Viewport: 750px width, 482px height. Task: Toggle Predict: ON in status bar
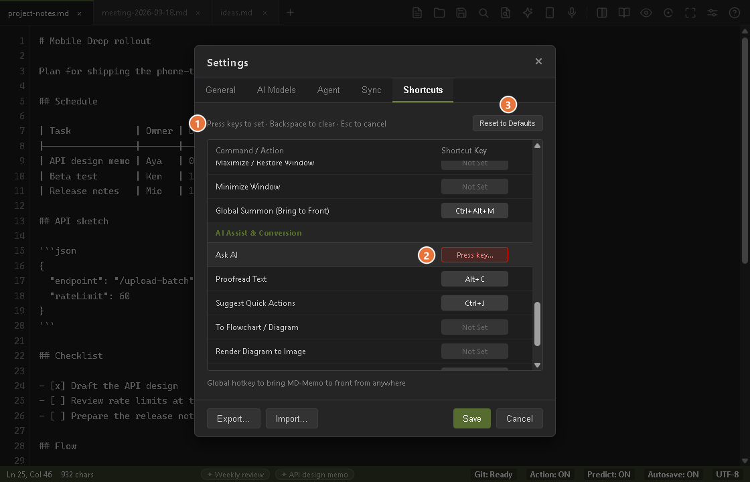(x=609, y=475)
